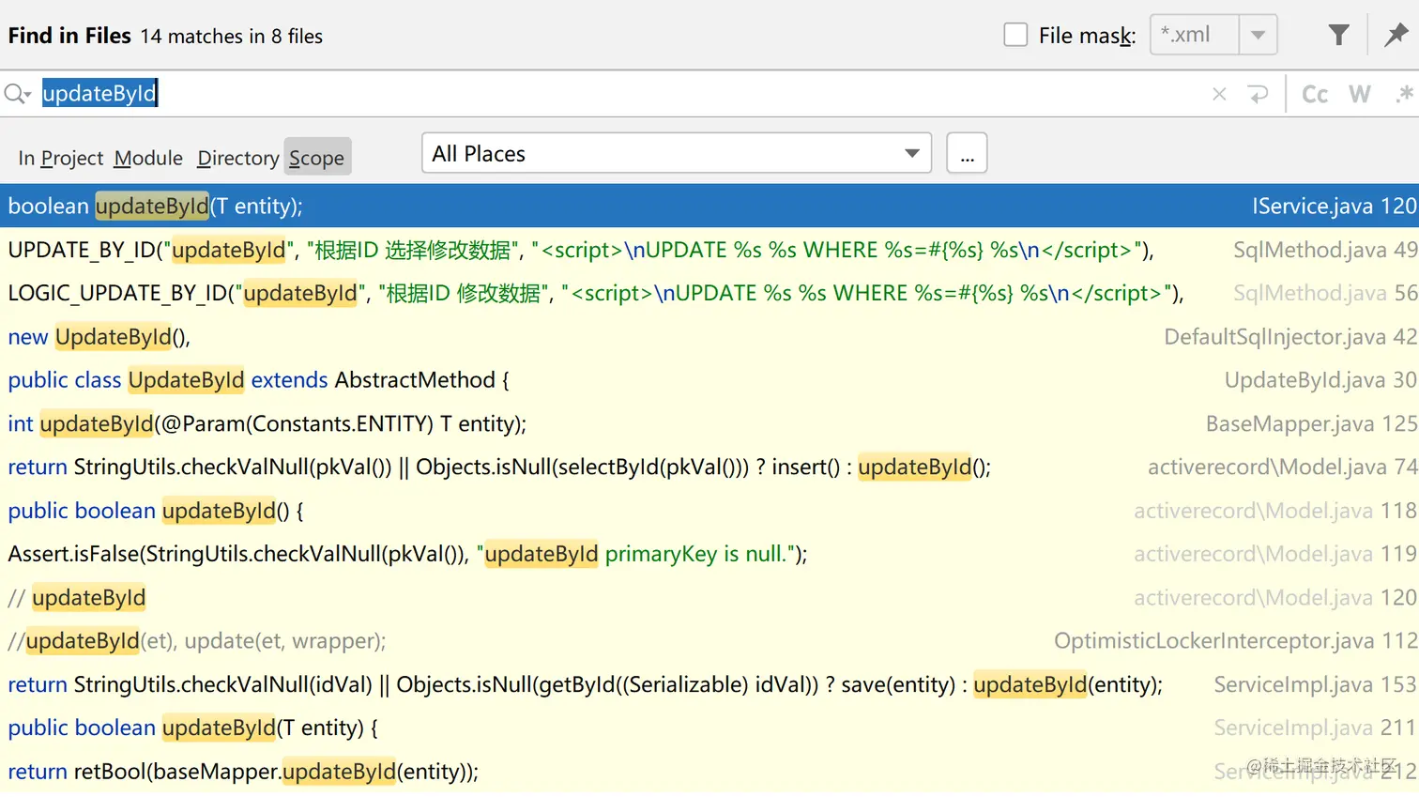Select LOGIC_UPDATE_BY_ID result in SqlMethod.java 56

tap(709, 293)
